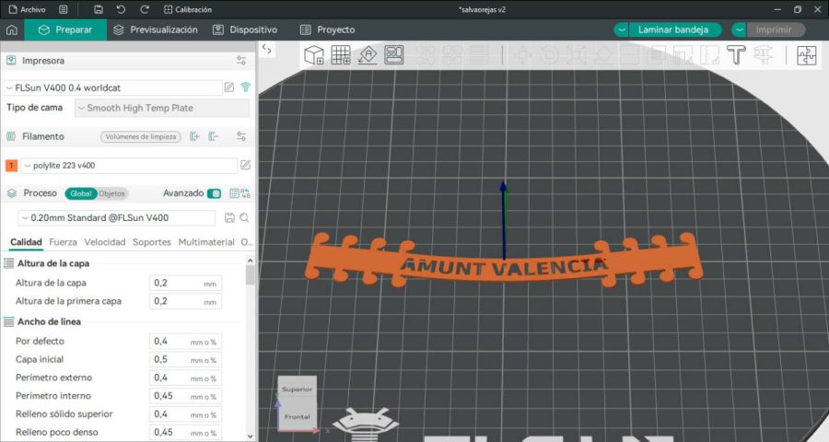Click the Superior face of view cube
This screenshot has width=829, height=442.
(x=298, y=388)
